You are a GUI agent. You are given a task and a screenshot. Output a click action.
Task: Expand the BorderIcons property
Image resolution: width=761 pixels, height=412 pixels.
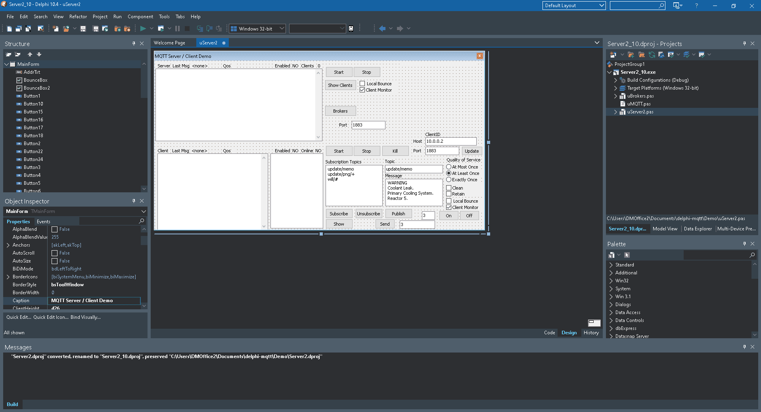pos(8,277)
